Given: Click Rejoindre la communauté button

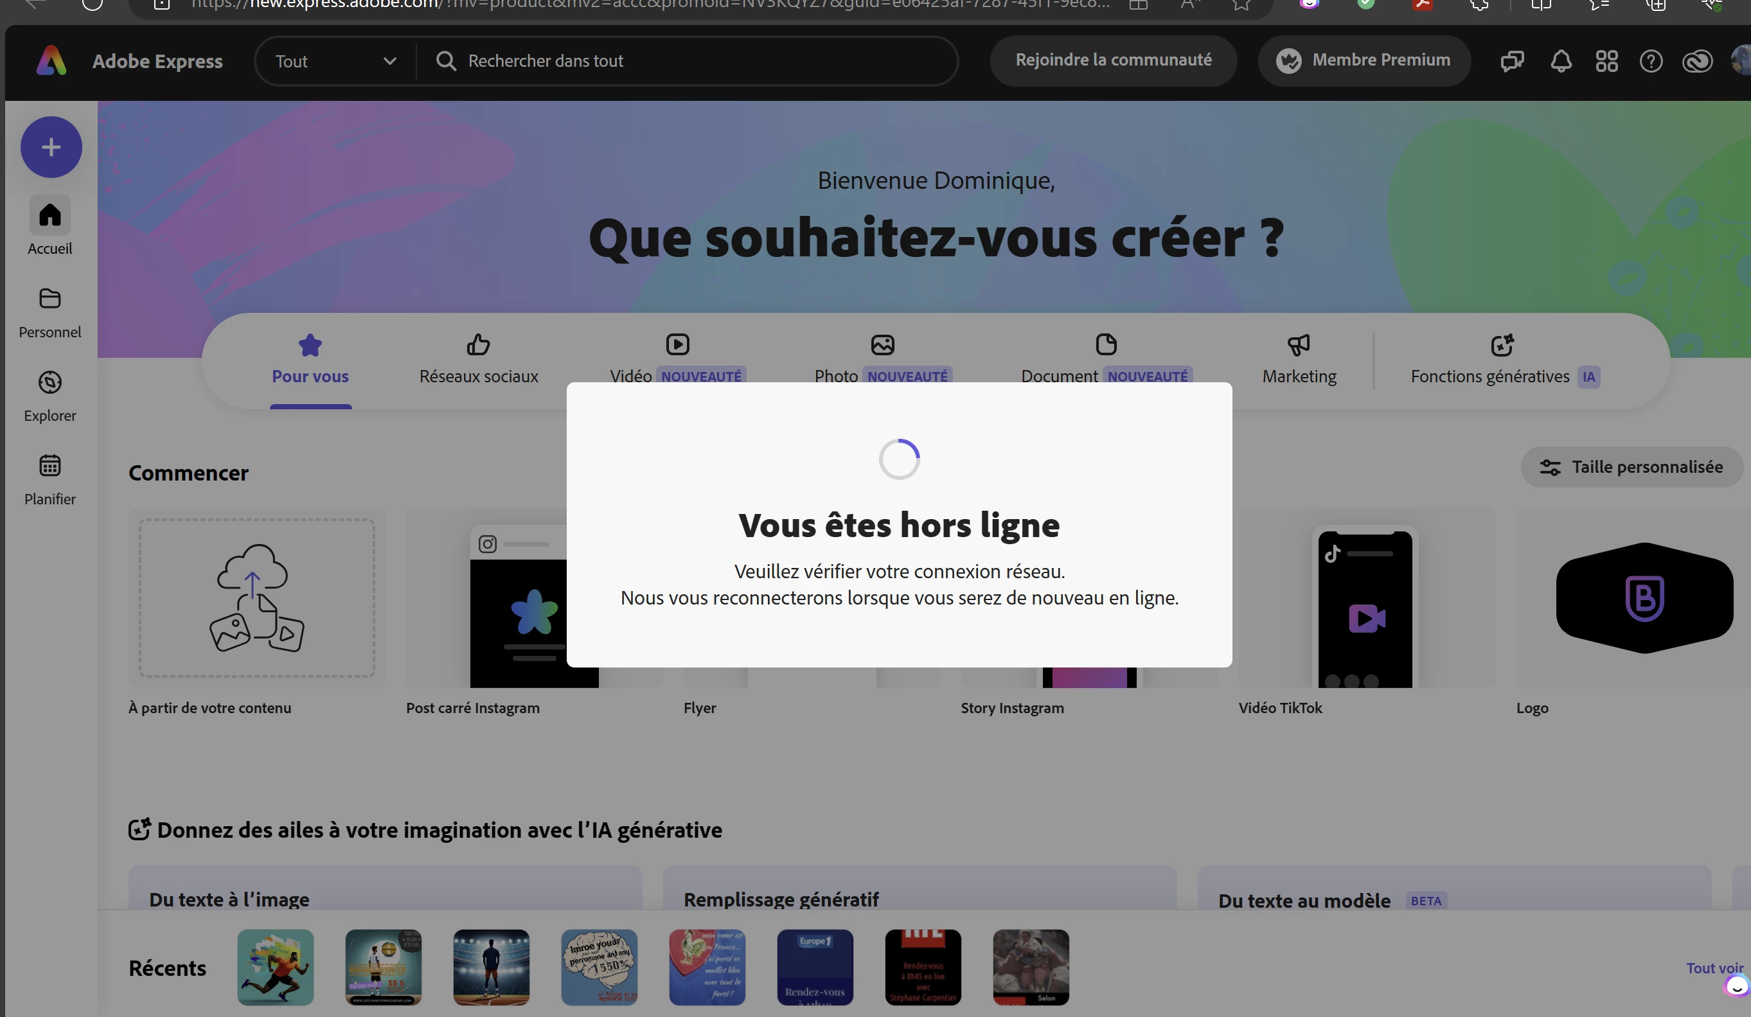Looking at the screenshot, I should 1113,60.
